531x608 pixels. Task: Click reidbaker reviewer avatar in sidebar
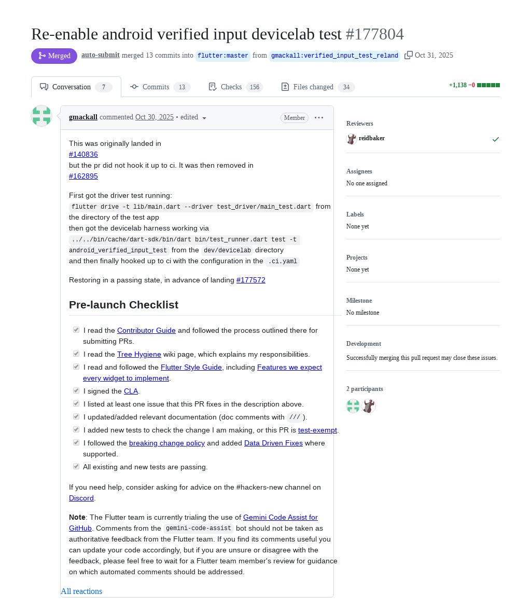351,139
